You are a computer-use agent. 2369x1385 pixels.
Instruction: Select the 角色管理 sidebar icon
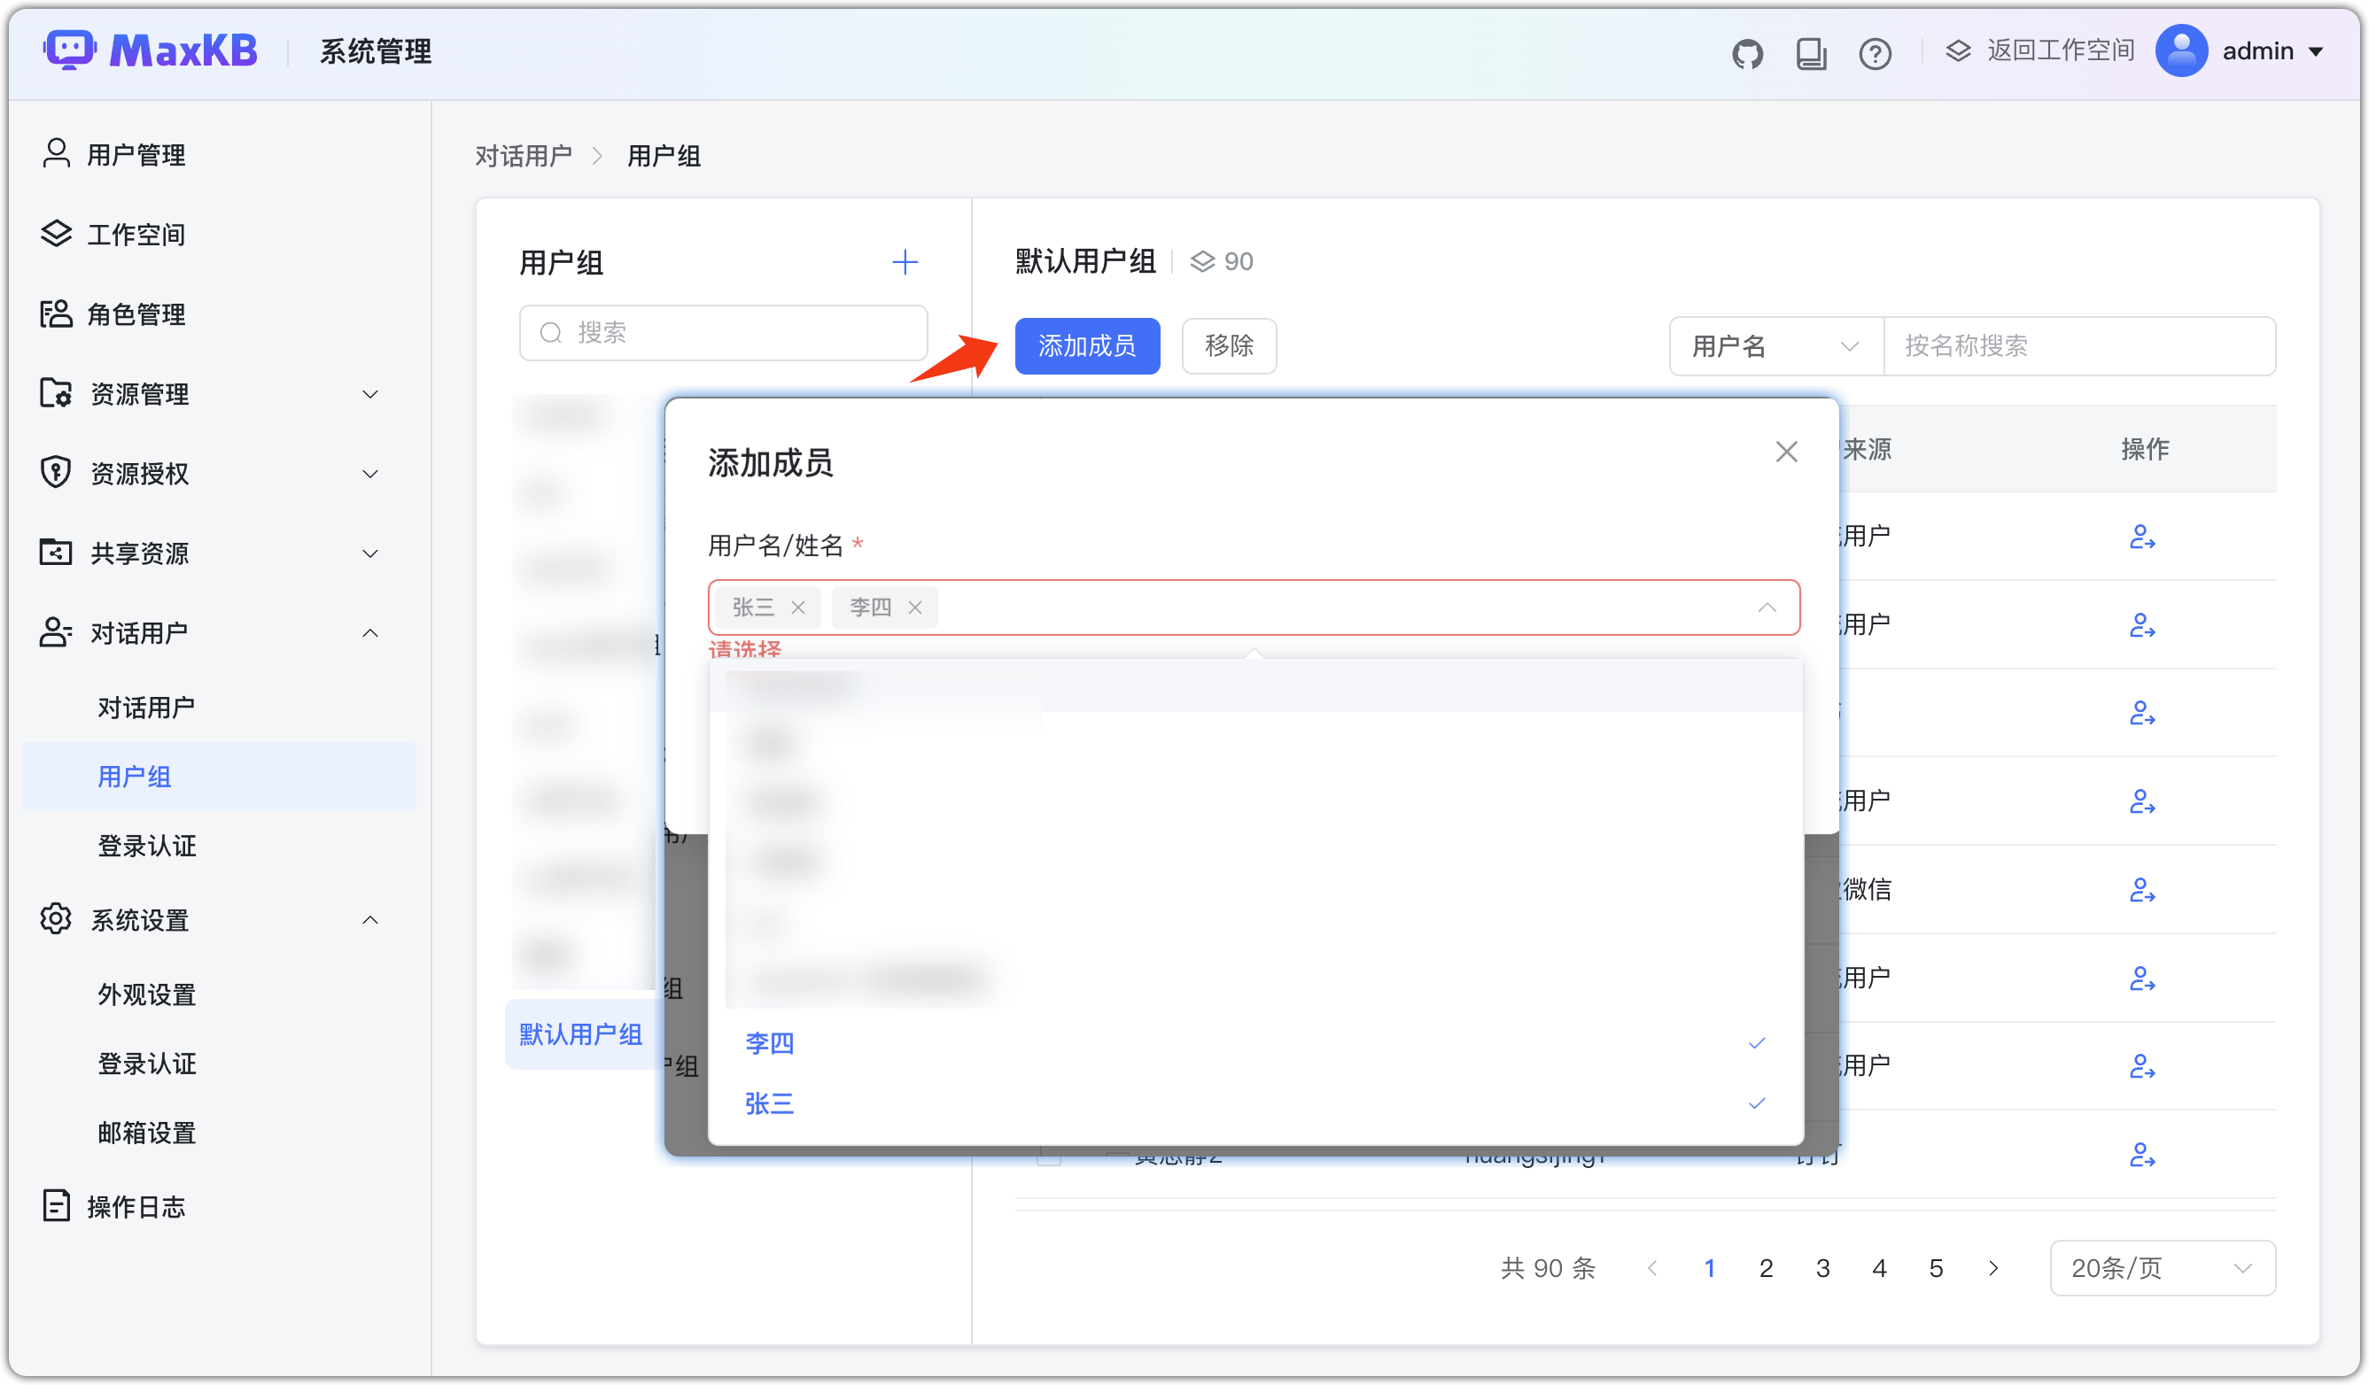[x=56, y=313]
